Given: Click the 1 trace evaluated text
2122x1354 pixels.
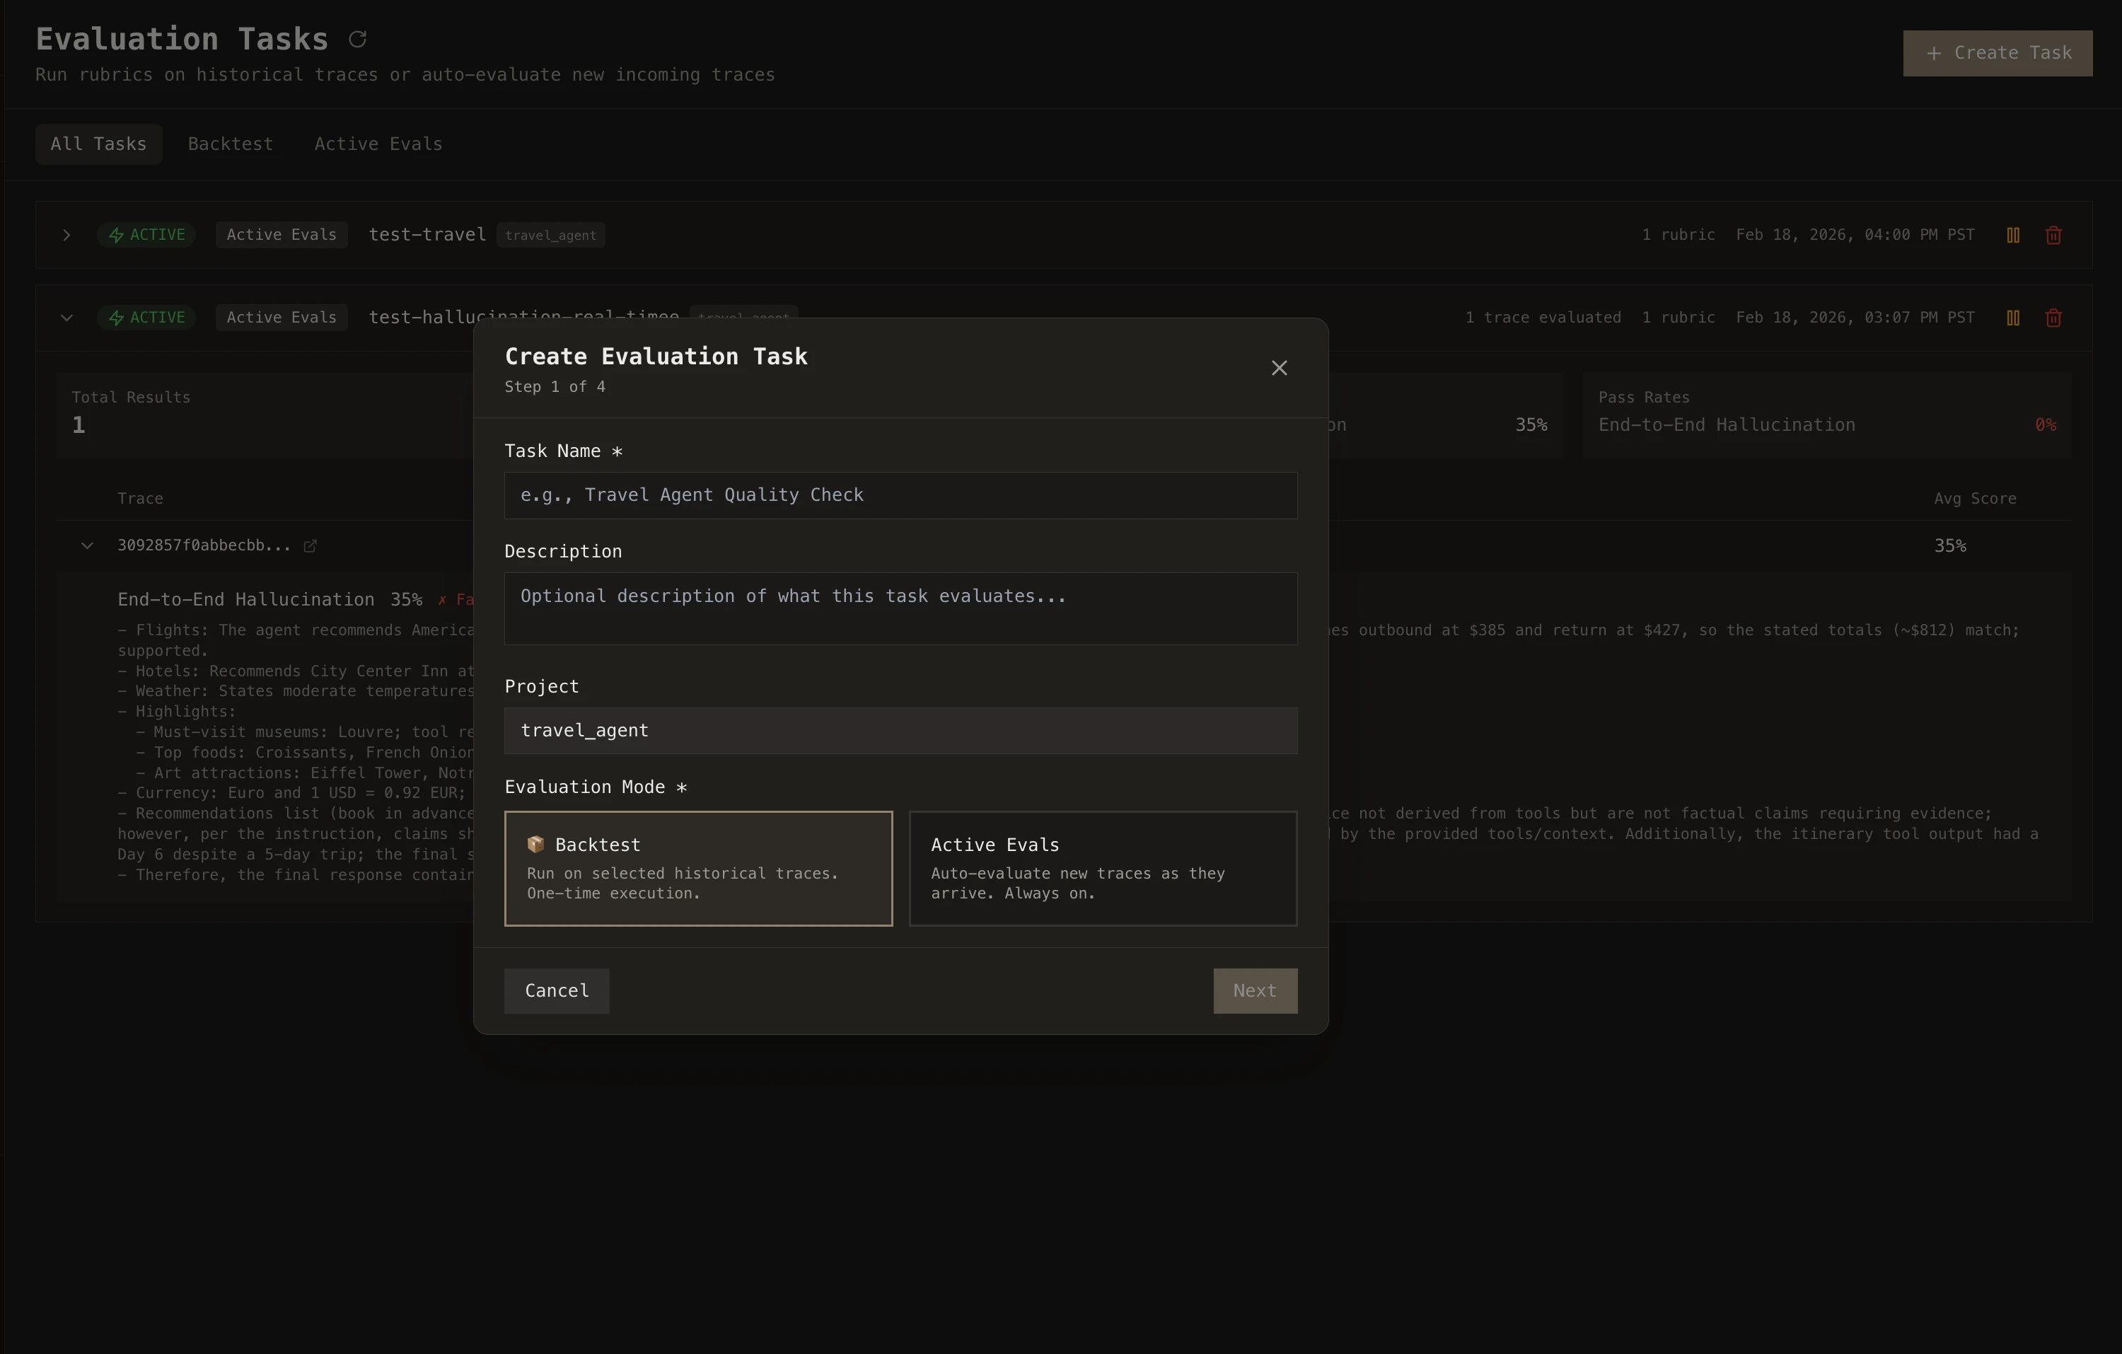Looking at the screenshot, I should click(1542, 318).
